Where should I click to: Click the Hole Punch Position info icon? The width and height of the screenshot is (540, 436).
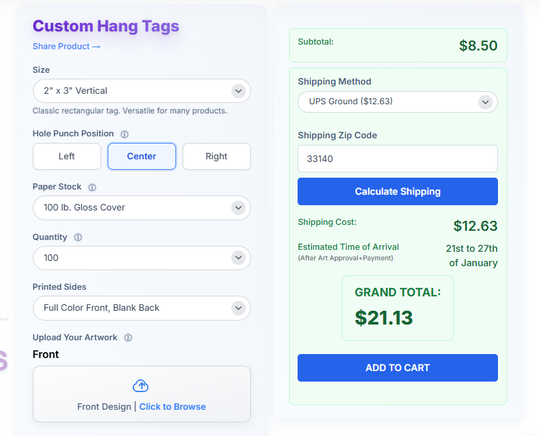(125, 134)
